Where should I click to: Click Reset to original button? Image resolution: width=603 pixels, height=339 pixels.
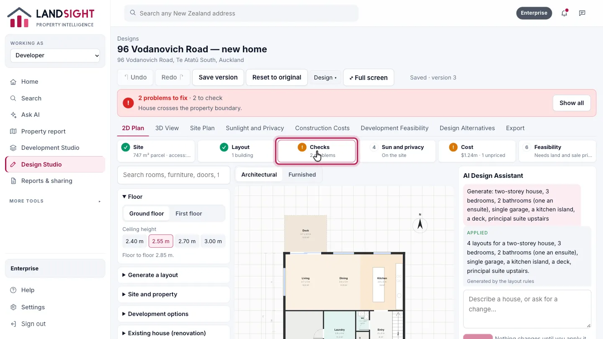click(277, 77)
